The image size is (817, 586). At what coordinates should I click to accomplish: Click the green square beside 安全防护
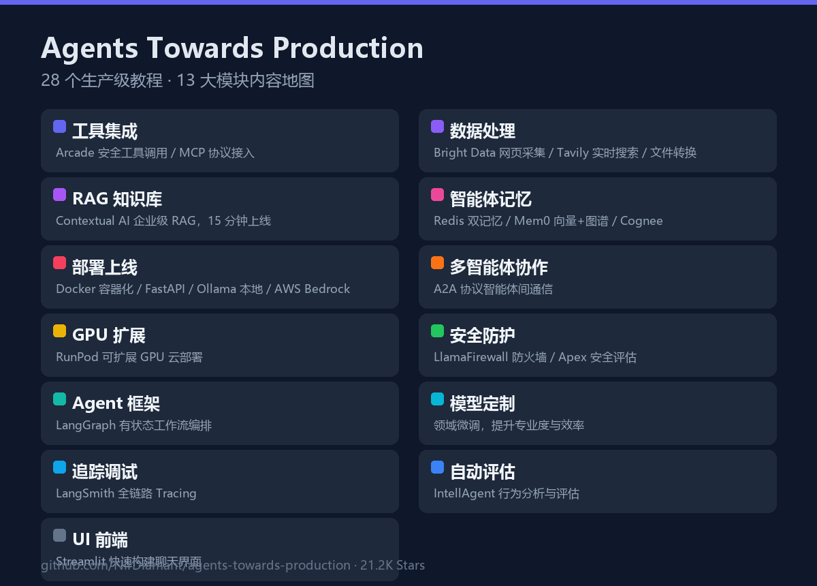(437, 331)
